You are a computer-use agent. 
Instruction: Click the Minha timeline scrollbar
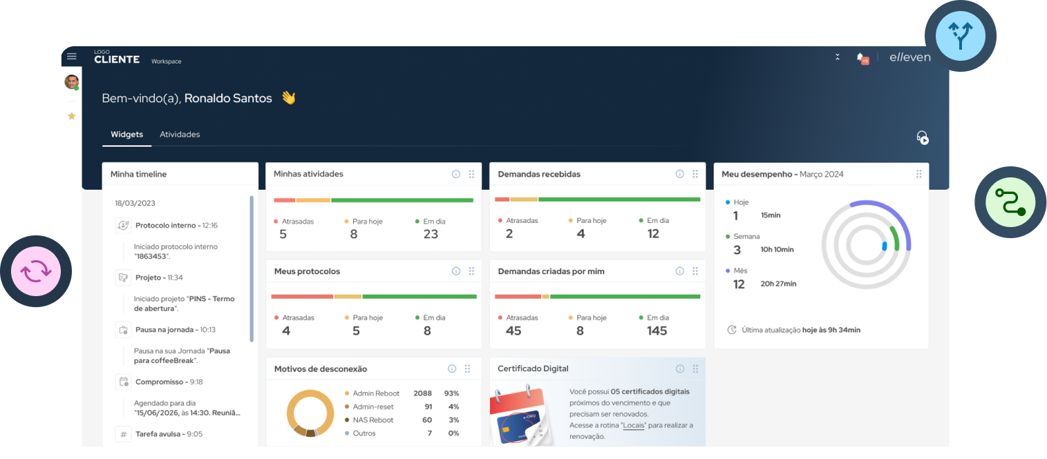click(252, 269)
